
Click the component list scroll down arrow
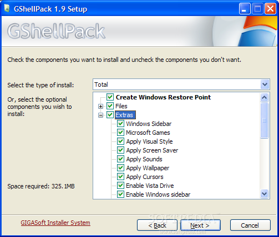264,194
